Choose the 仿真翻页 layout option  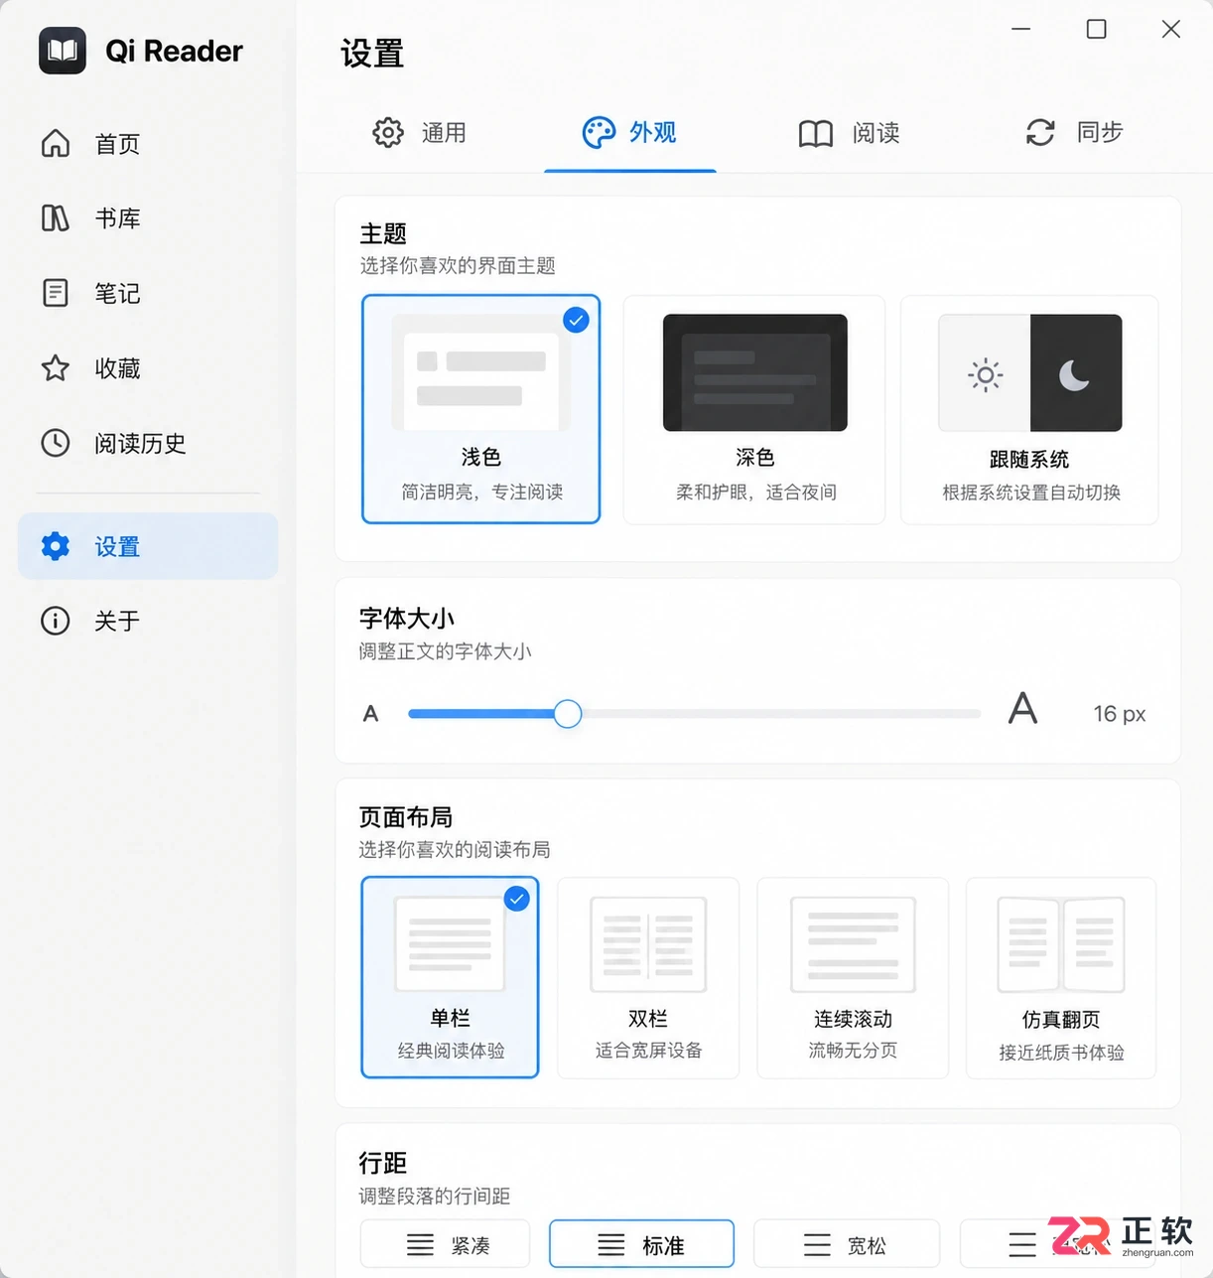click(x=1061, y=977)
